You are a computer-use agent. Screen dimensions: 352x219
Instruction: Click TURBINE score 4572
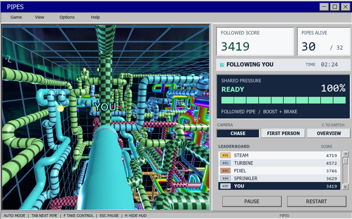coord(331,163)
